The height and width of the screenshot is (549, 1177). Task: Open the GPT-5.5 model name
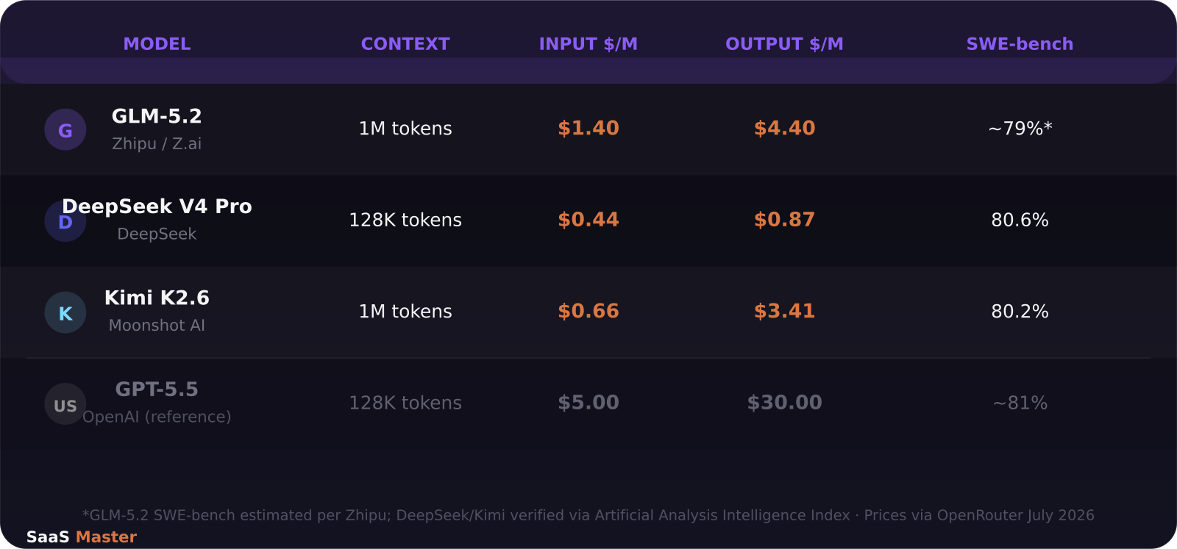tap(157, 390)
